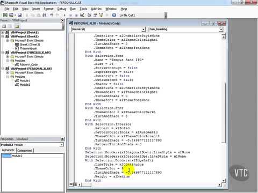Image resolution: width=258 pixels, height=193 pixels.
Task: Click the Redo toolbar icon
Action: click(58, 15)
